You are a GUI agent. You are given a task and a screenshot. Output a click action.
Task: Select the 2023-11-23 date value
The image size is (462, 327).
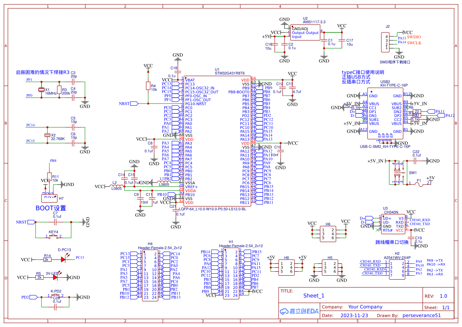354,316
